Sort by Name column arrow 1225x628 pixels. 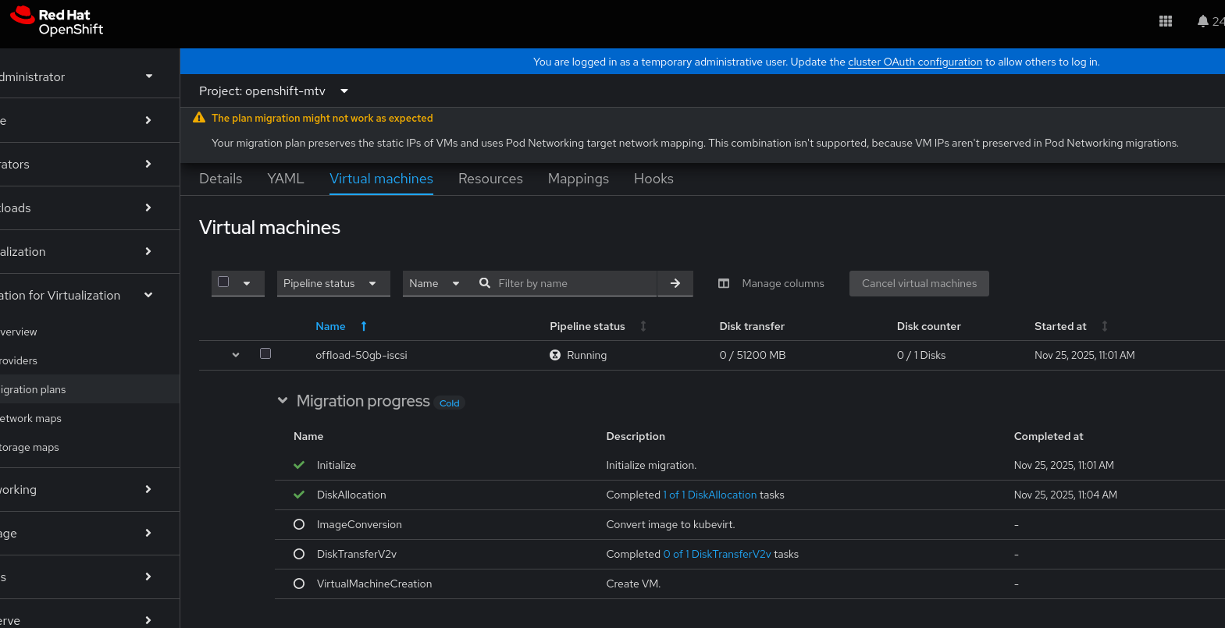pyautogui.click(x=364, y=326)
